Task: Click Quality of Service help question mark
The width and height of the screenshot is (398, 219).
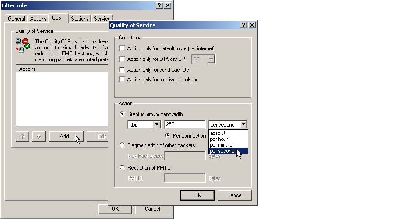Action: (244, 25)
